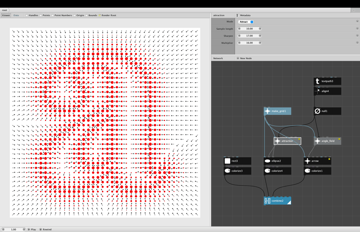This screenshot has width=360, height=232.
Task: Decrease the Sharpen value
Action: pos(239,36)
